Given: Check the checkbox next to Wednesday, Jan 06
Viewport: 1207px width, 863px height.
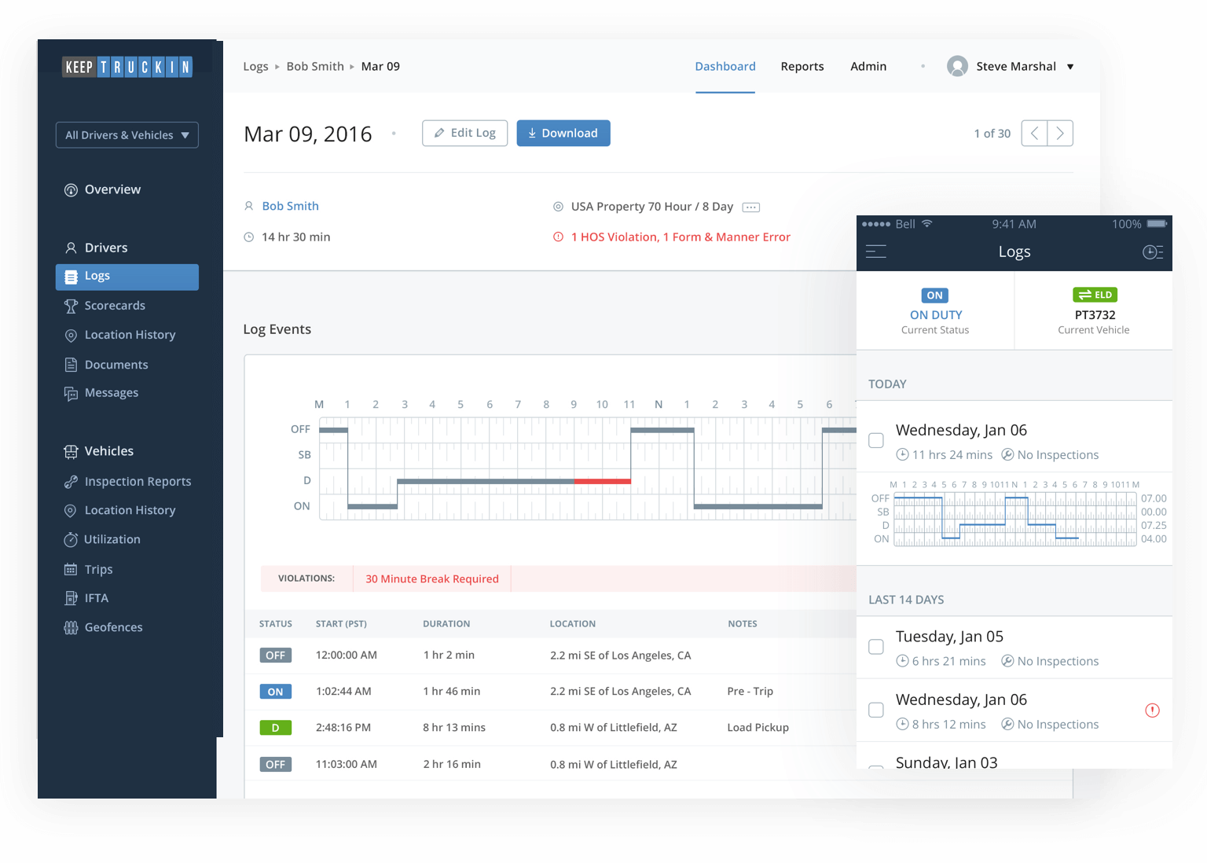Looking at the screenshot, I should [x=875, y=441].
